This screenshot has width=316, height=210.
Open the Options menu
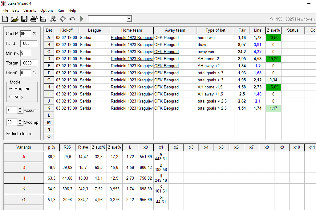pos(47,10)
